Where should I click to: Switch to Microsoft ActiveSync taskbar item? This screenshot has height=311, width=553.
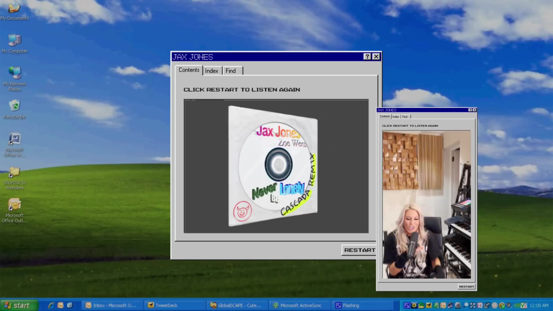click(300, 305)
